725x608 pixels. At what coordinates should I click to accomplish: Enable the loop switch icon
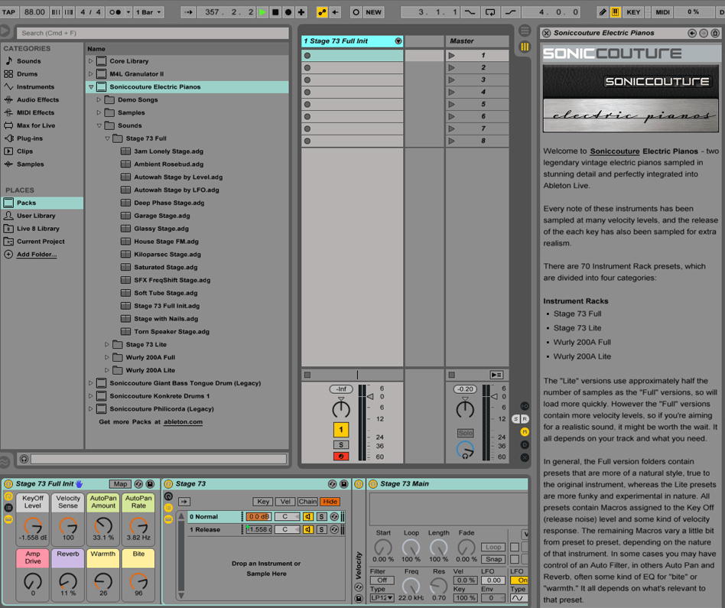pyautogui.click(x=490, y=12)
